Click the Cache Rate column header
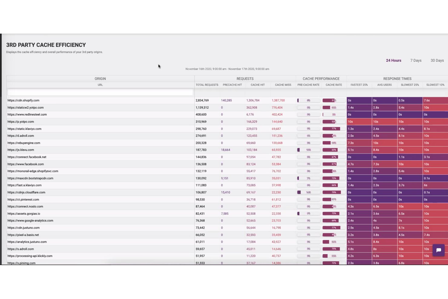Viewport: 448px width, 299px height. 334,85
